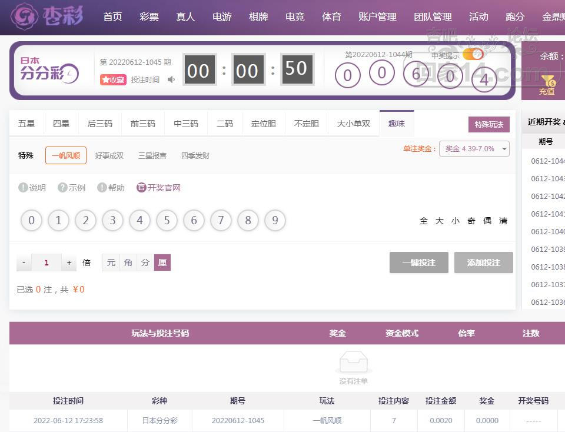Open the 彩票 navigation menu
Viewport: 565px width, 432px height.
(x=149, y=16)
